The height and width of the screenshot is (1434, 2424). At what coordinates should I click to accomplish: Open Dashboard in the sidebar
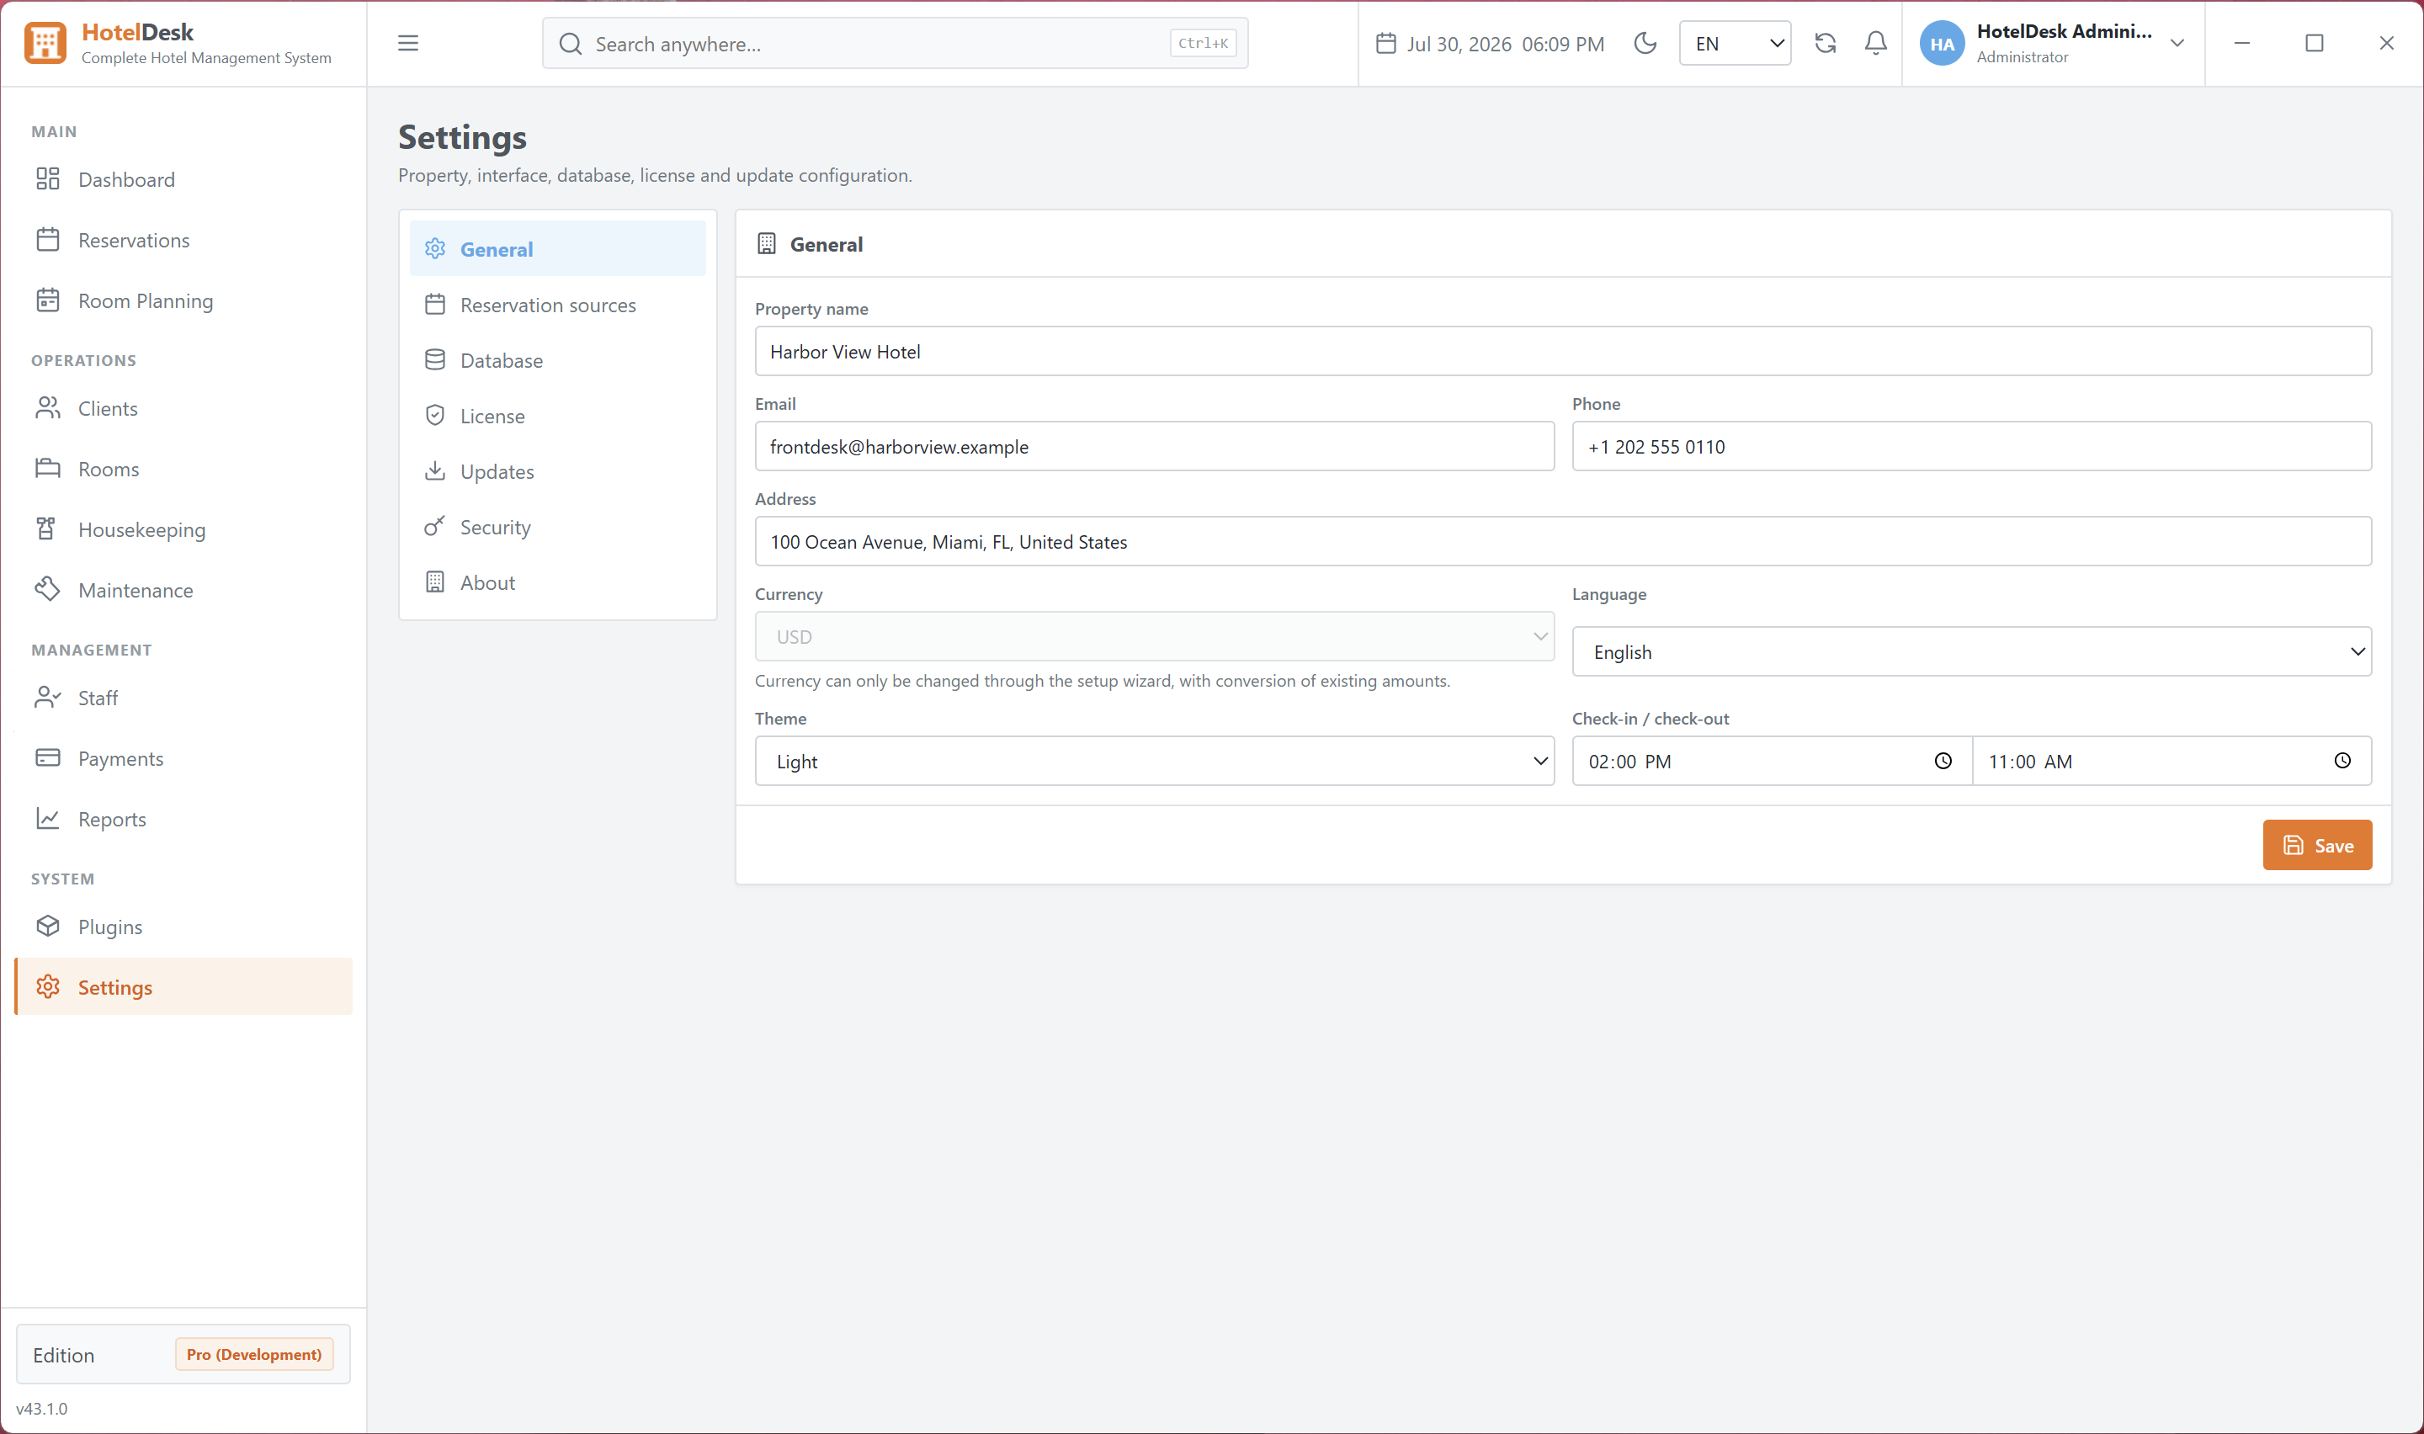(183, 180)
